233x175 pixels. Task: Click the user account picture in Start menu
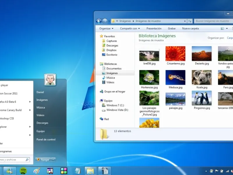[x=50, y=80]
